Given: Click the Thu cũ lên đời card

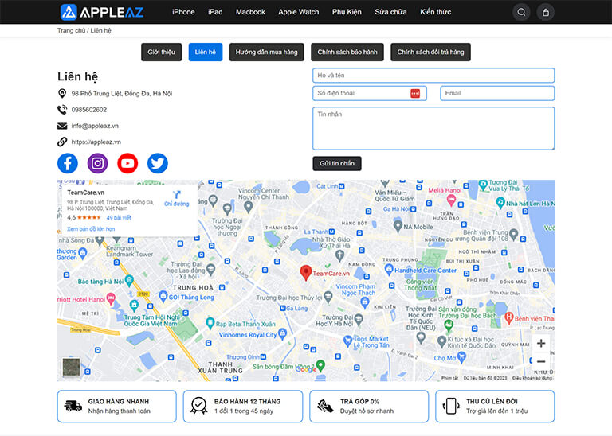Looking at the screenshot, I should pyautogui.click(x=495, y=406).
